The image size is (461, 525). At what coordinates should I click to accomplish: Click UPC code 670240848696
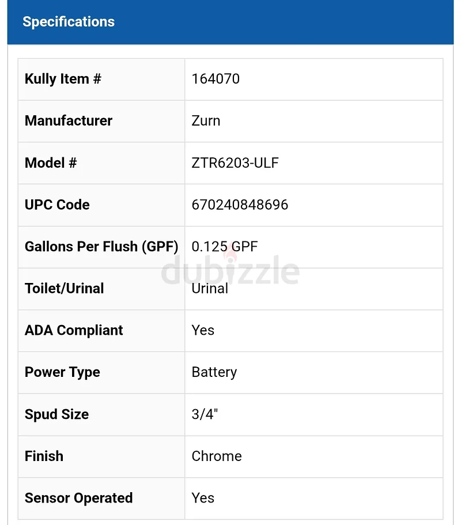click(240, 205)
